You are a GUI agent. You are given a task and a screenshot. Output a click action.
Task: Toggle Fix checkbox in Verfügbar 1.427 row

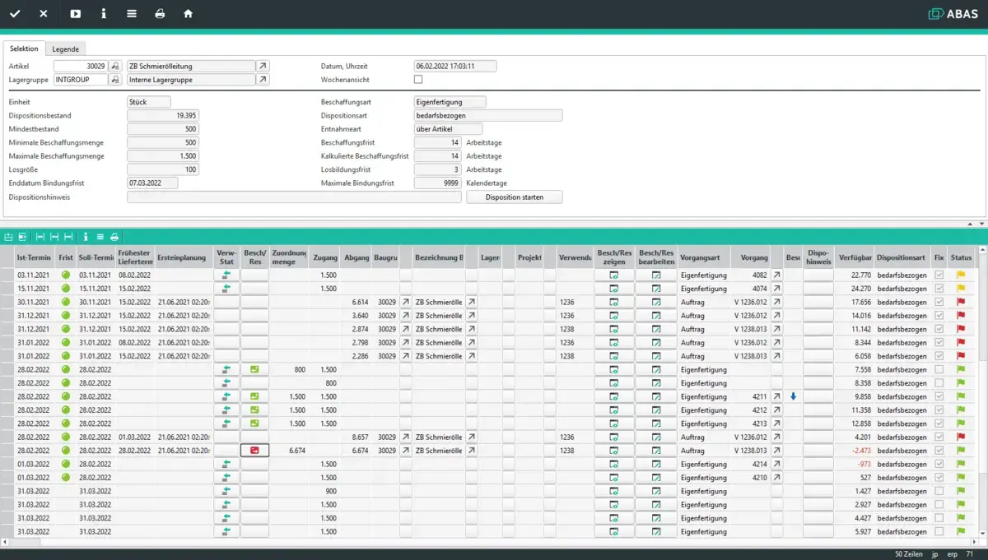[939, 491]
